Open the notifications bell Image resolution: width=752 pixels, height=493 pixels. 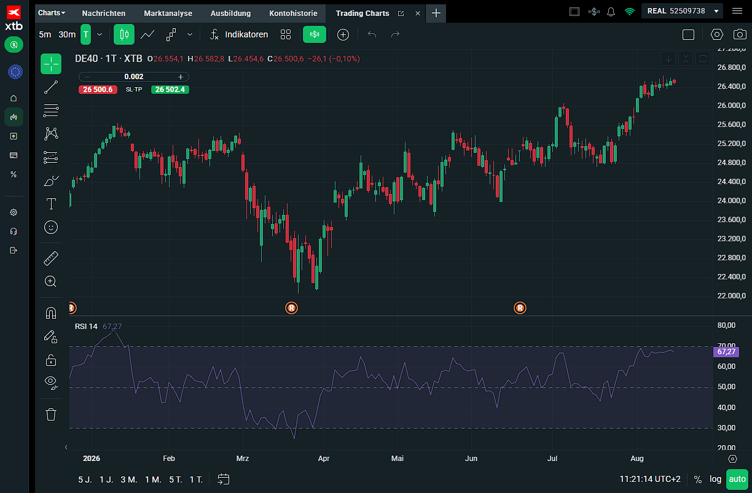tap(611, 12)
